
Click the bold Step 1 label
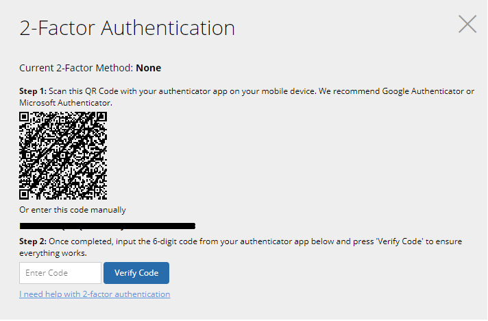pyautogui.click(x=33, y=91)
